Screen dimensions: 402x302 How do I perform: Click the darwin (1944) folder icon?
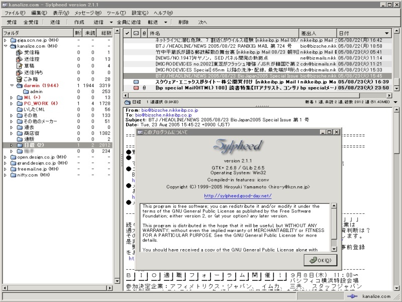[x=20, y=86]
